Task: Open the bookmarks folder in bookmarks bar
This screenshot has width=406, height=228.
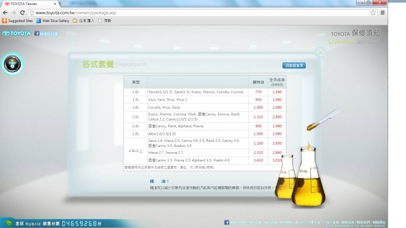Action: [x=83, y=21]
